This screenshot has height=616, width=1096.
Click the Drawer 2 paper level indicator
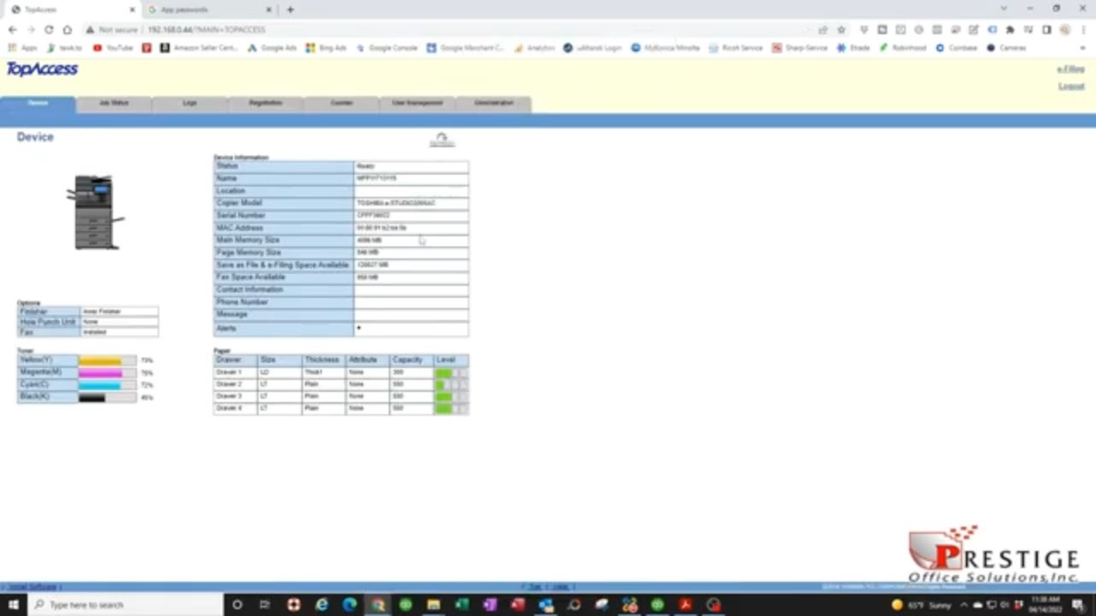[451, 385]
